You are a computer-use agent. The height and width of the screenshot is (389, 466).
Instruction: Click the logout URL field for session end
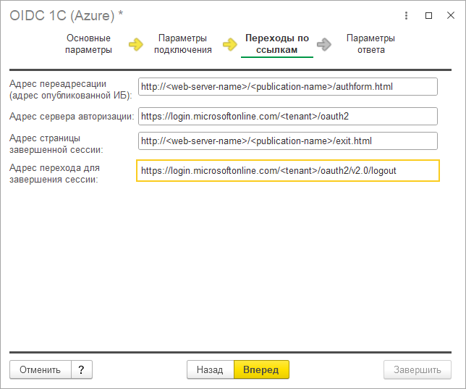pos(288,170)
